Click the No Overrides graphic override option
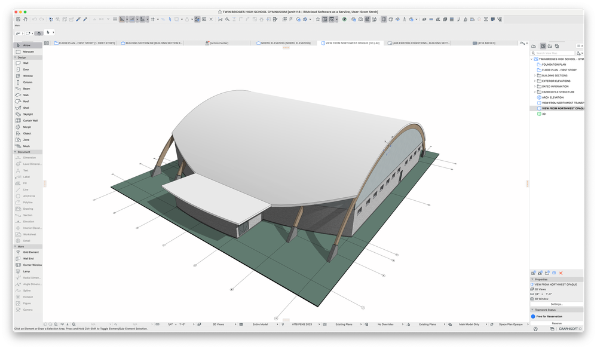 385,324
